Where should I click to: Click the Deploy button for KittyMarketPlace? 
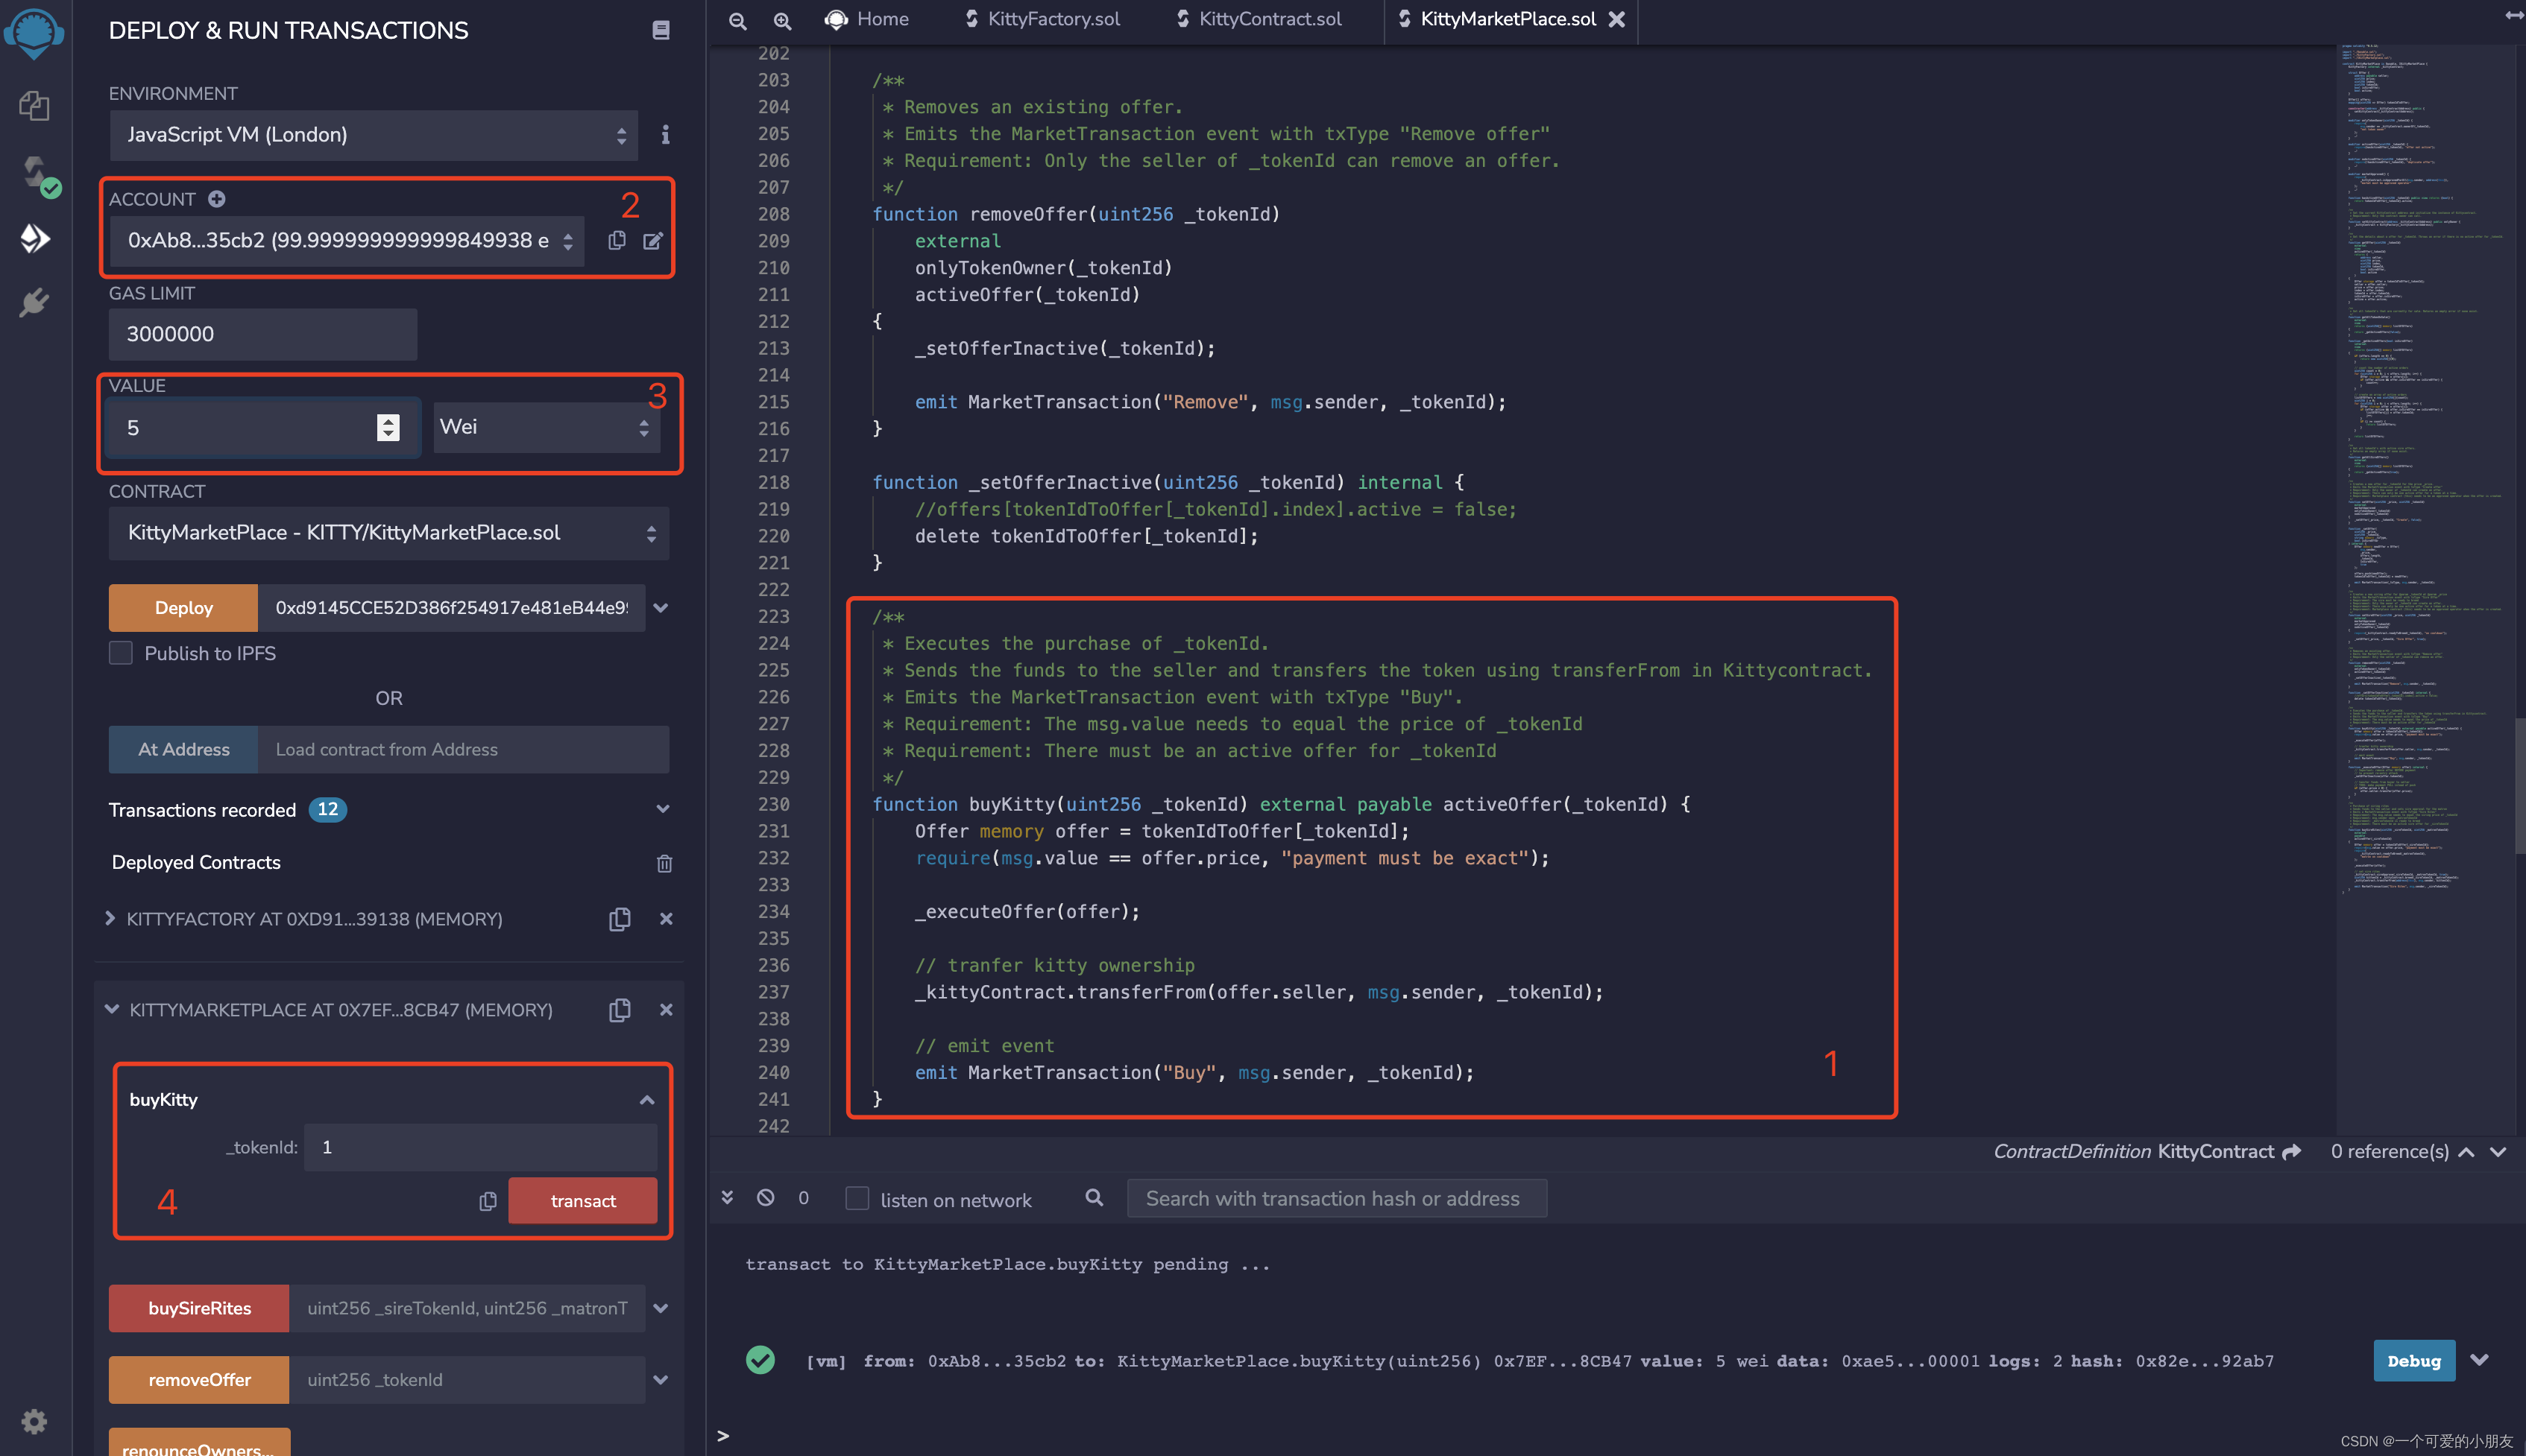pyautogui.click(x=182, y=607)
